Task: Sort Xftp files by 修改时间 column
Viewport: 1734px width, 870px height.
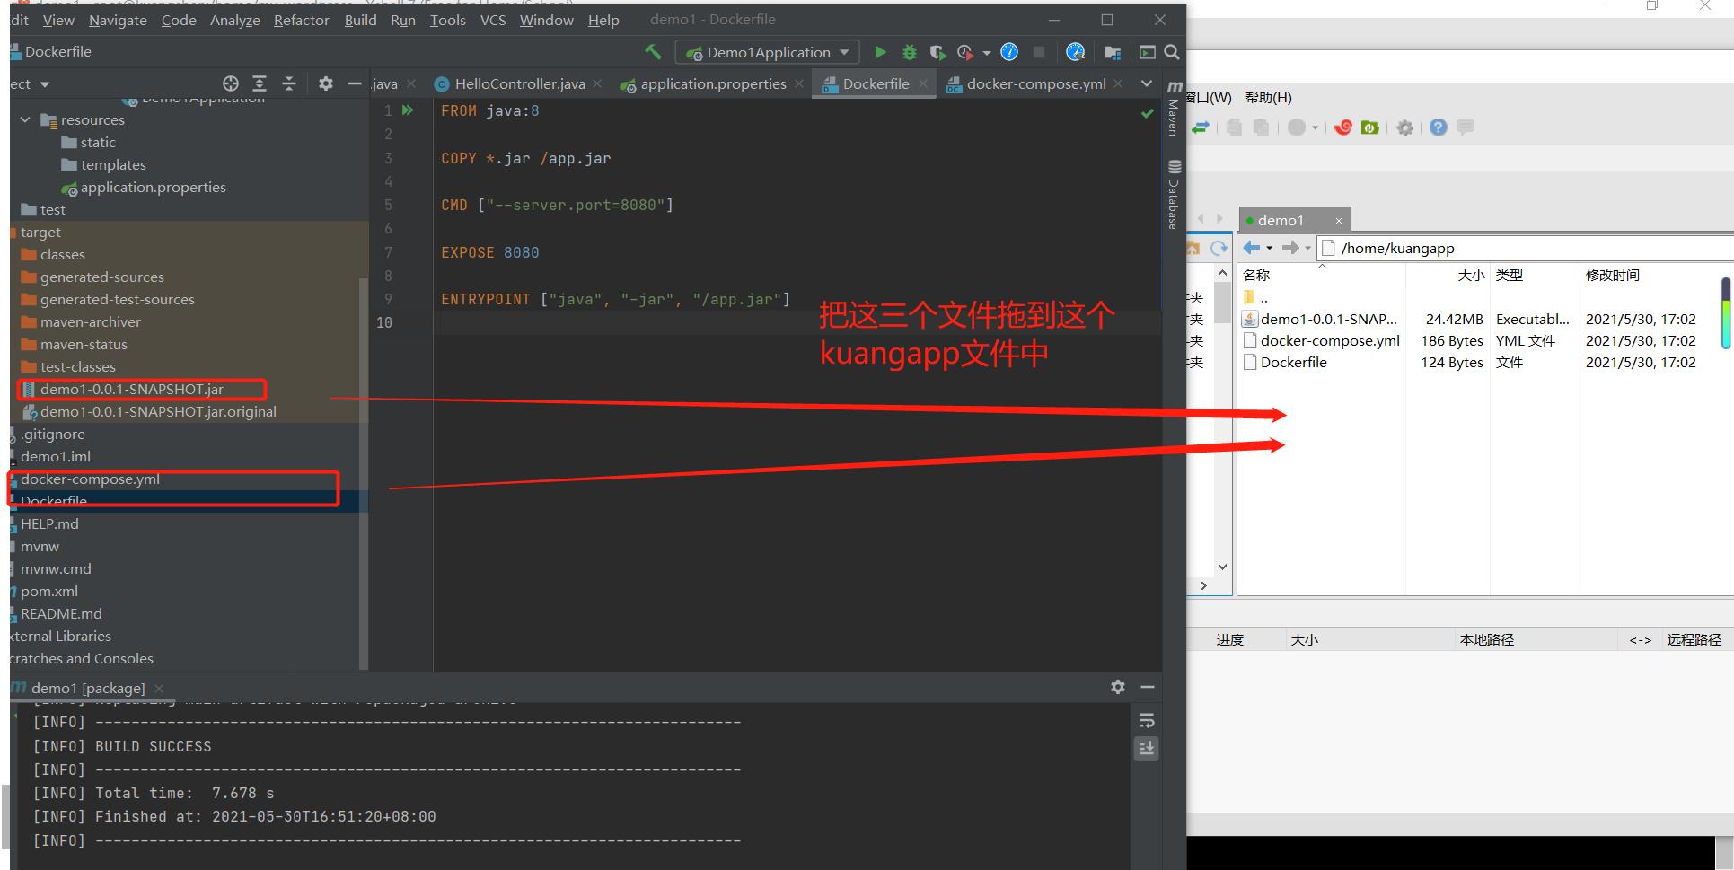Action: 1613,275
